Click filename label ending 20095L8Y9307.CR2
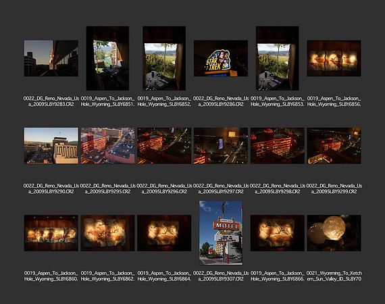The width and height of the screenshot is (385, 304). 221,276
